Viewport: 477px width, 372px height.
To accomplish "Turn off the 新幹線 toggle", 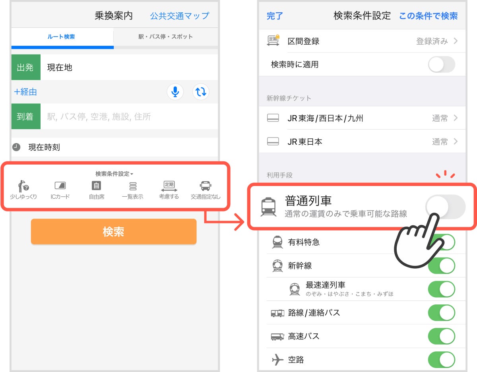I will (441, 265).
